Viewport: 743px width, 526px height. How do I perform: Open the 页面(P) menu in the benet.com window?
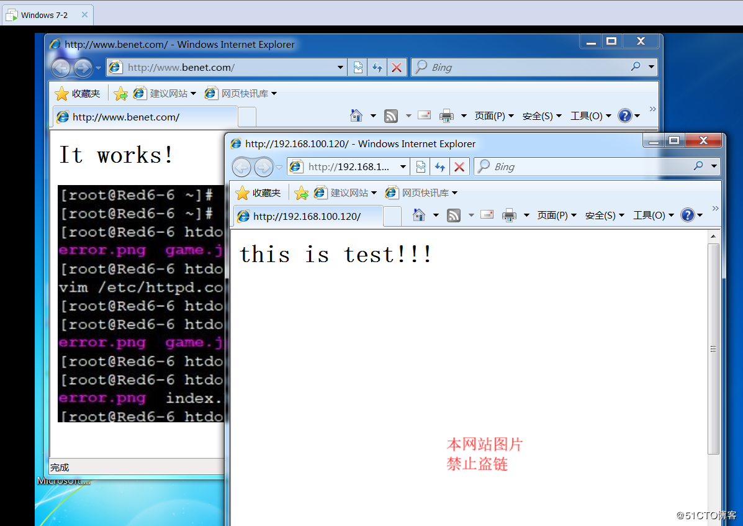pyautogui.click(x=493, y=116)
